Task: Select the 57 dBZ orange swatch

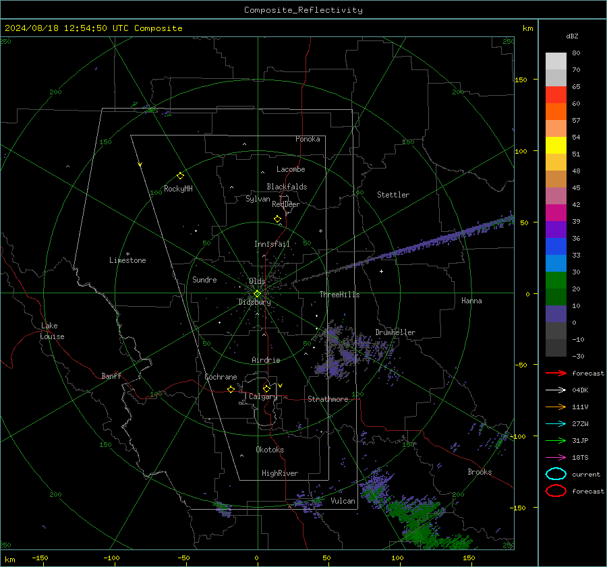Action: (556, 112)
